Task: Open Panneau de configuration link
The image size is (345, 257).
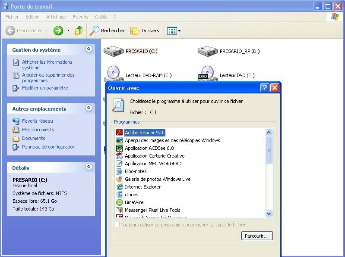Action: pyautogui.click(x=48, y=147)
